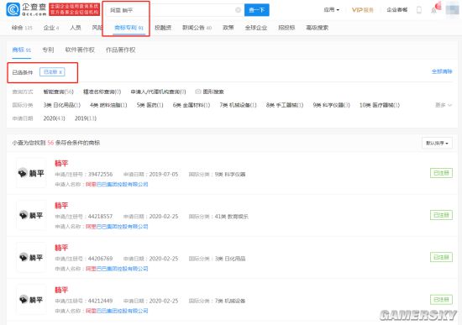
Task: Click the camera icon for 图形搜索
Action: 198,92
